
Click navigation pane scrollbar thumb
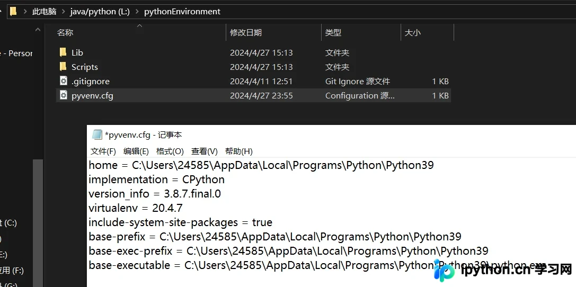(x=38, y=223)
